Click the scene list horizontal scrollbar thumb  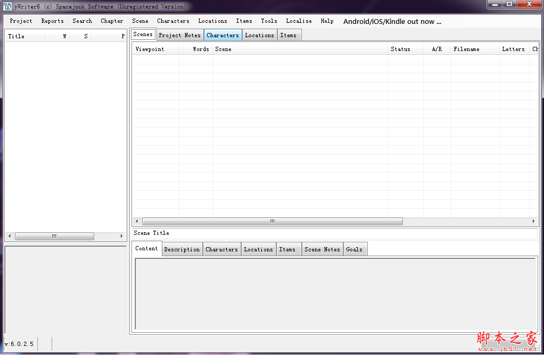pos(272,221)
